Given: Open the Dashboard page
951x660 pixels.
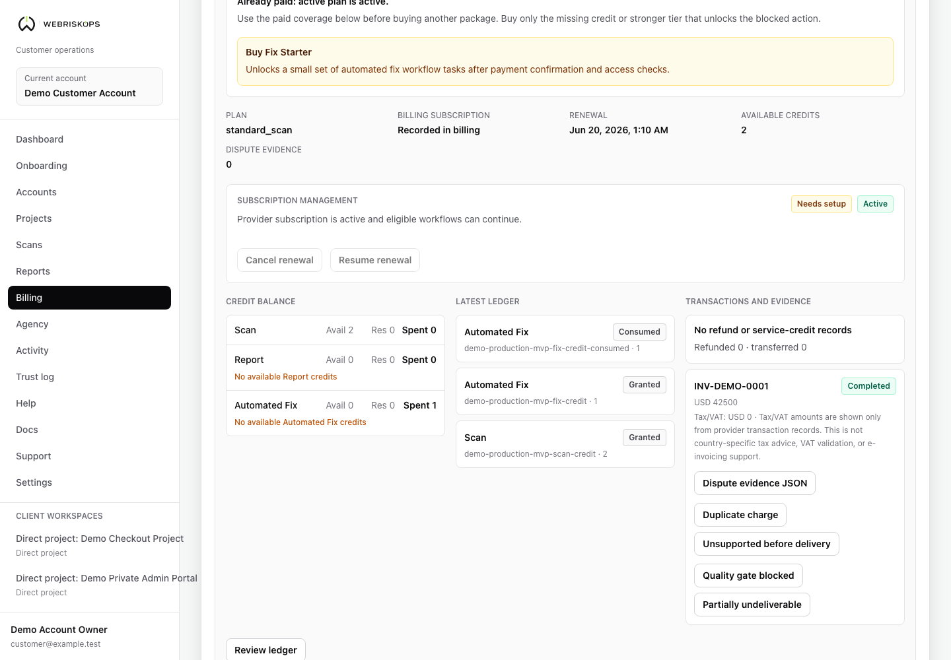Looking at the screenshot, I should click(x=89, y=139).
